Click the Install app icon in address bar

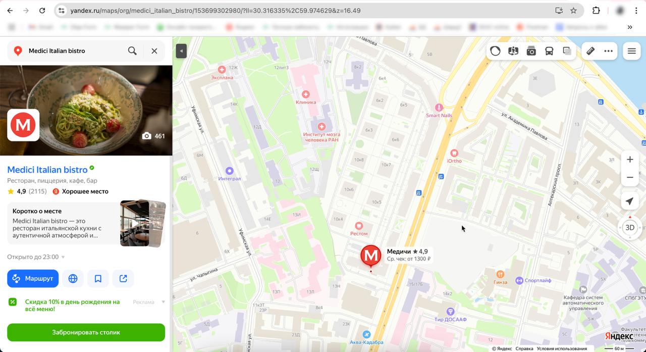(559, 11)
